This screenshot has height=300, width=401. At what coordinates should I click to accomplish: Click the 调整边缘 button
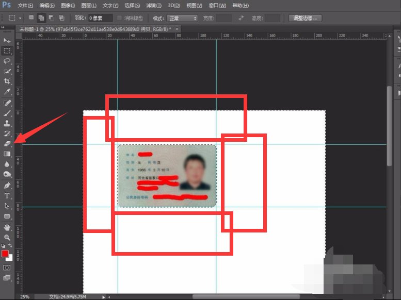(307, 18)
